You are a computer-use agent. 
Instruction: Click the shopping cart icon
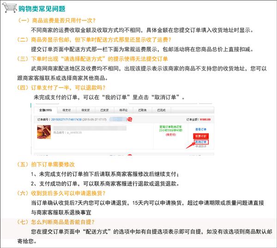click(10, 8)
